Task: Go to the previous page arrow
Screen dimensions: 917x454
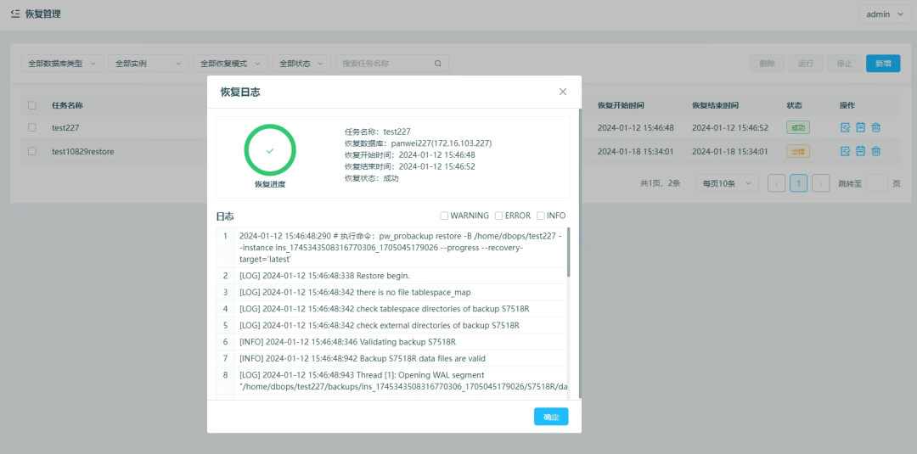Action: (777, 183)
